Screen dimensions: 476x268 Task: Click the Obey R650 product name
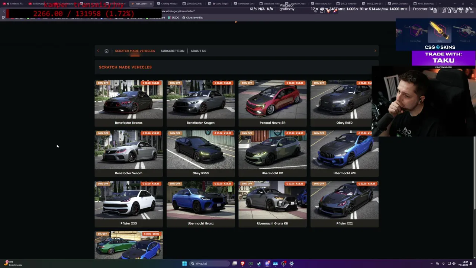pos(344,122)
